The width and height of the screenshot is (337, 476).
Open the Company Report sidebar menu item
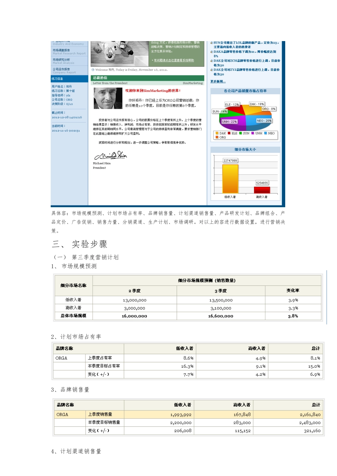point(69,71)
